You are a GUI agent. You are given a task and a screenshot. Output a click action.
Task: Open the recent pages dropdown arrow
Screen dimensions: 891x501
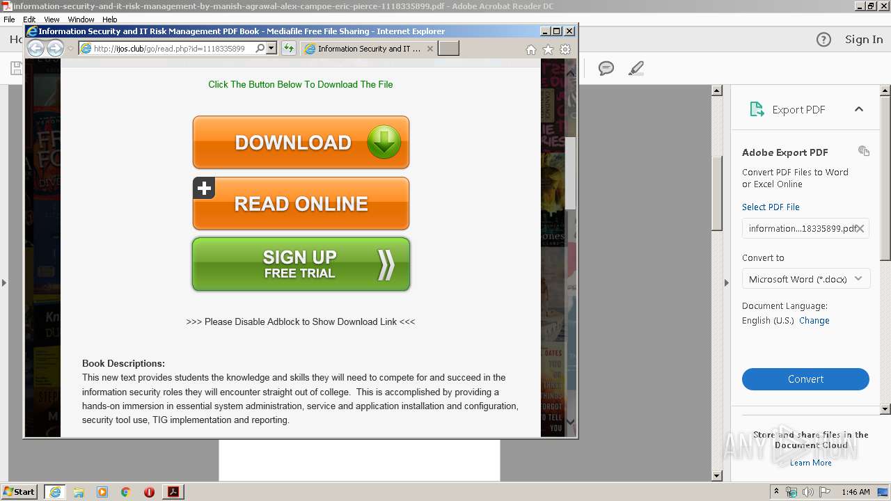pos(70,49)
